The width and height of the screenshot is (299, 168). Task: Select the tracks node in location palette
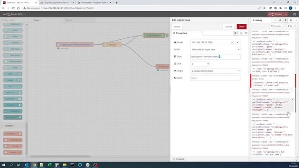(13, 146)
